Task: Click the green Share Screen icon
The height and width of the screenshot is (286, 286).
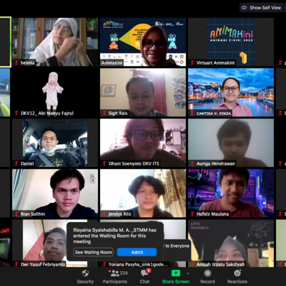Action: 176,273
